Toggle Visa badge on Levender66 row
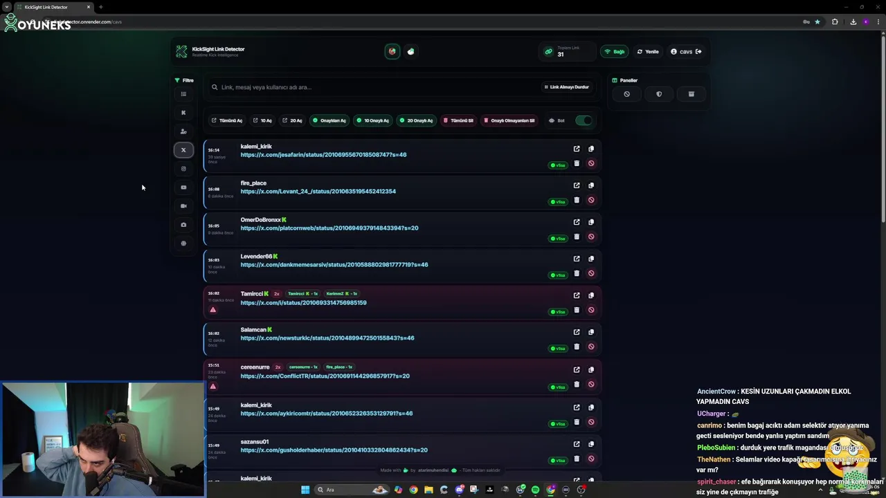 (558, 275)
